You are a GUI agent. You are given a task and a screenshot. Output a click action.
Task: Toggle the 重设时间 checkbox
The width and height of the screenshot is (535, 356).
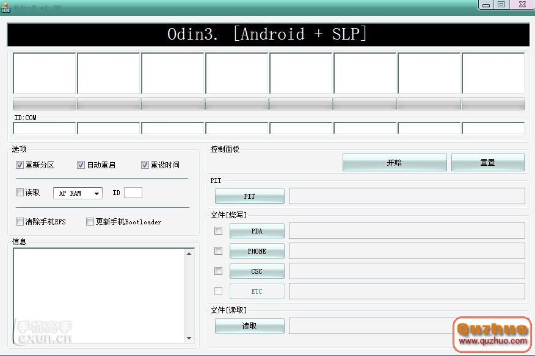pyautogui.click(x=145, y=165)
